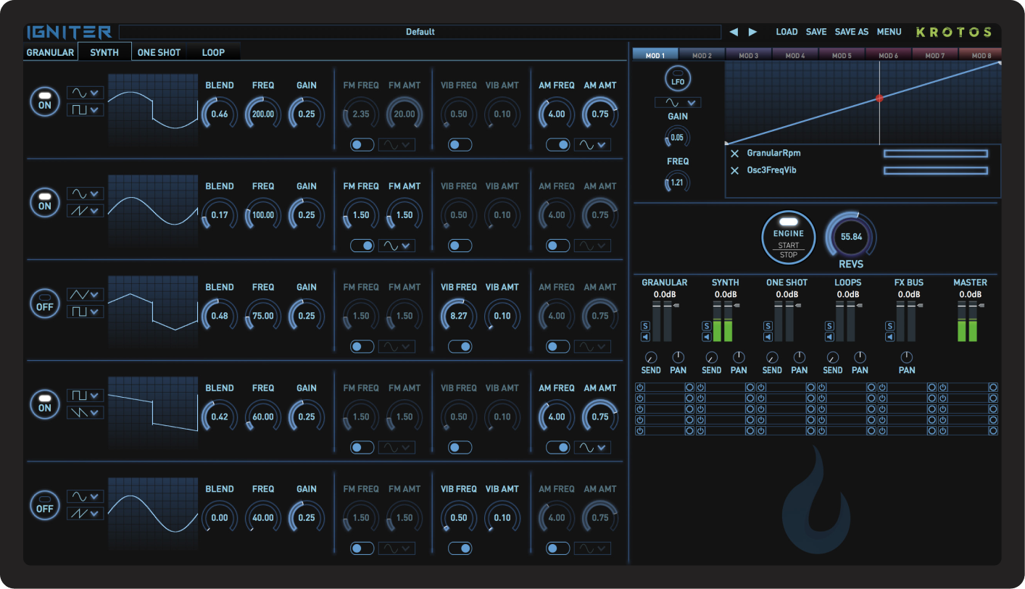Open square waveform dropdown on the FREQ 200.00 oscillator
The height and width of the screenshot is (589, 1025).
click(86, 110)
